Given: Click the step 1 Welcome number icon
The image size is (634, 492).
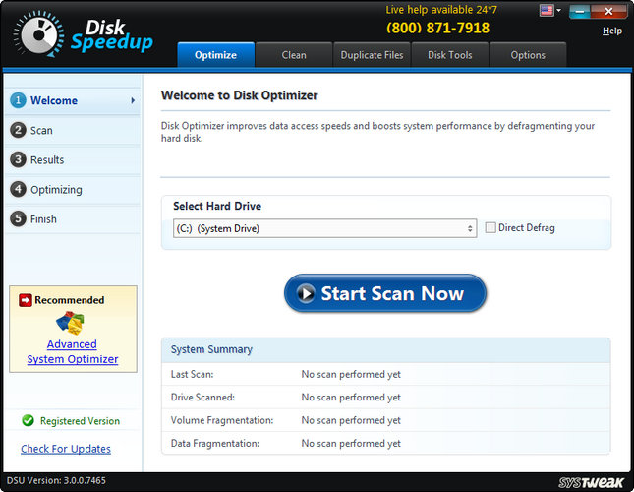Looking at the screenshot, I should point(18,100).
